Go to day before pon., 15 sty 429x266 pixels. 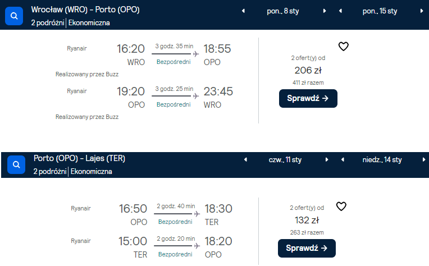(340, 11)
